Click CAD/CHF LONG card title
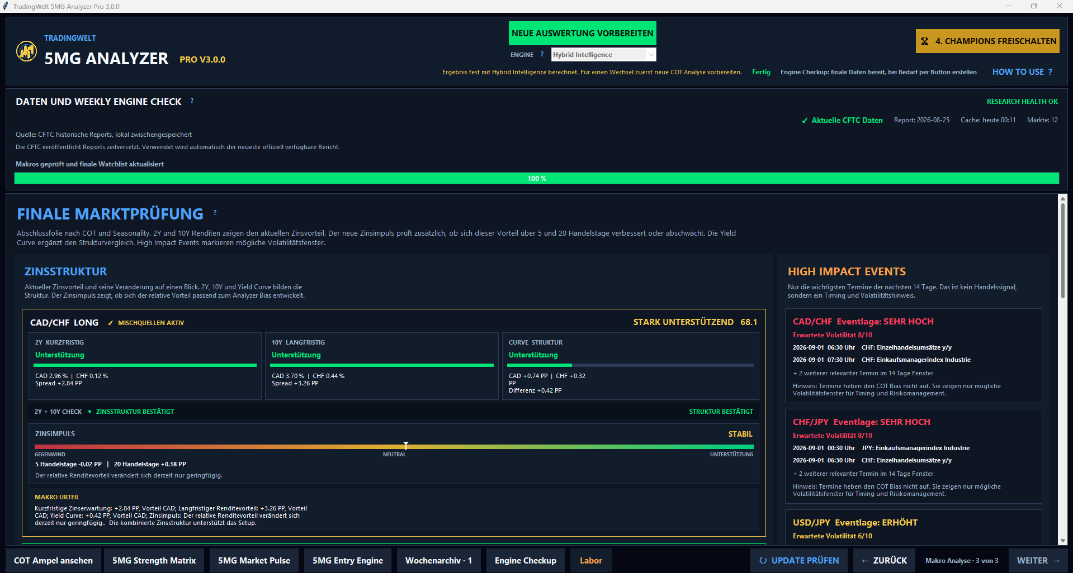Viewport: 1073px width, 573px height. coord(64,323)
